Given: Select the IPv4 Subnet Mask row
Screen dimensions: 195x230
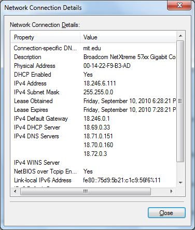Looking at the screenshot, I should click(x=93, y=92).
